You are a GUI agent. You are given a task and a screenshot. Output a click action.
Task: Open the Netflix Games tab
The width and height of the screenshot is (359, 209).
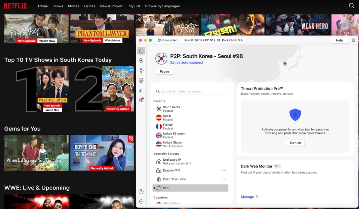click(89, 6)
